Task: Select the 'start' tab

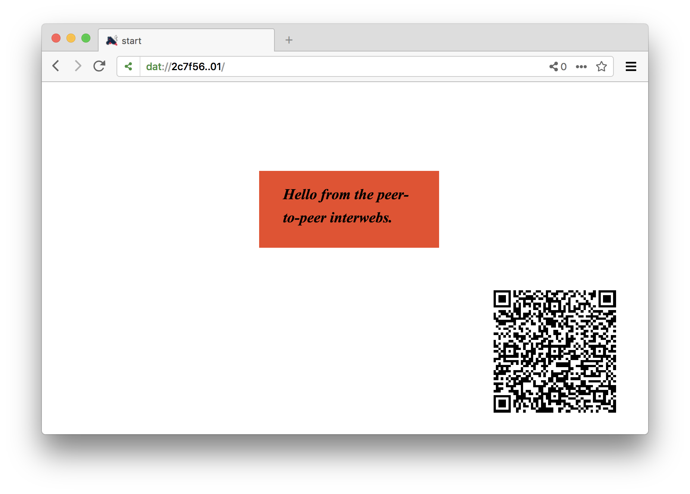Action: [186, 40]
